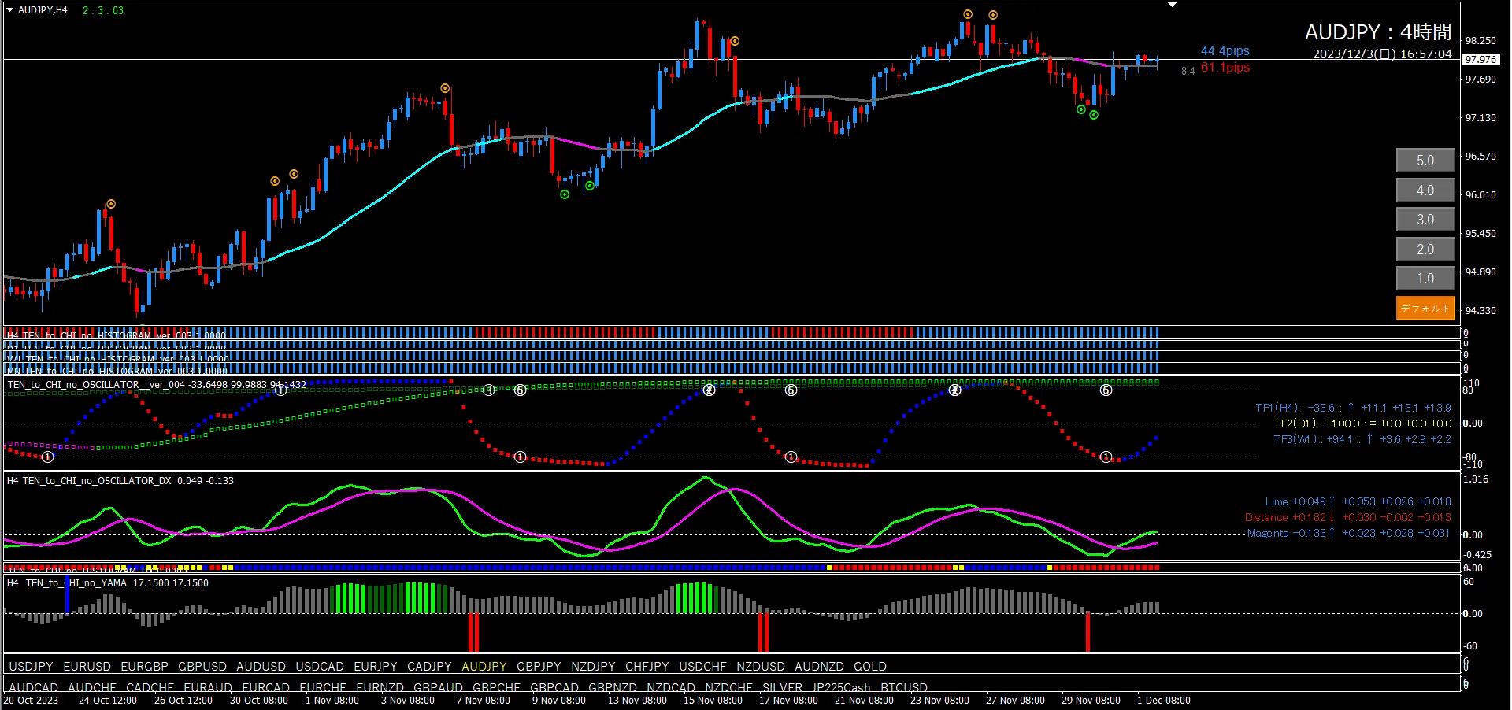The width and height of the screenshot is (1512, 710).
Task: Switch chart to AUDUSD symbol
Action: pyautogui.click(x=261, y=667)
